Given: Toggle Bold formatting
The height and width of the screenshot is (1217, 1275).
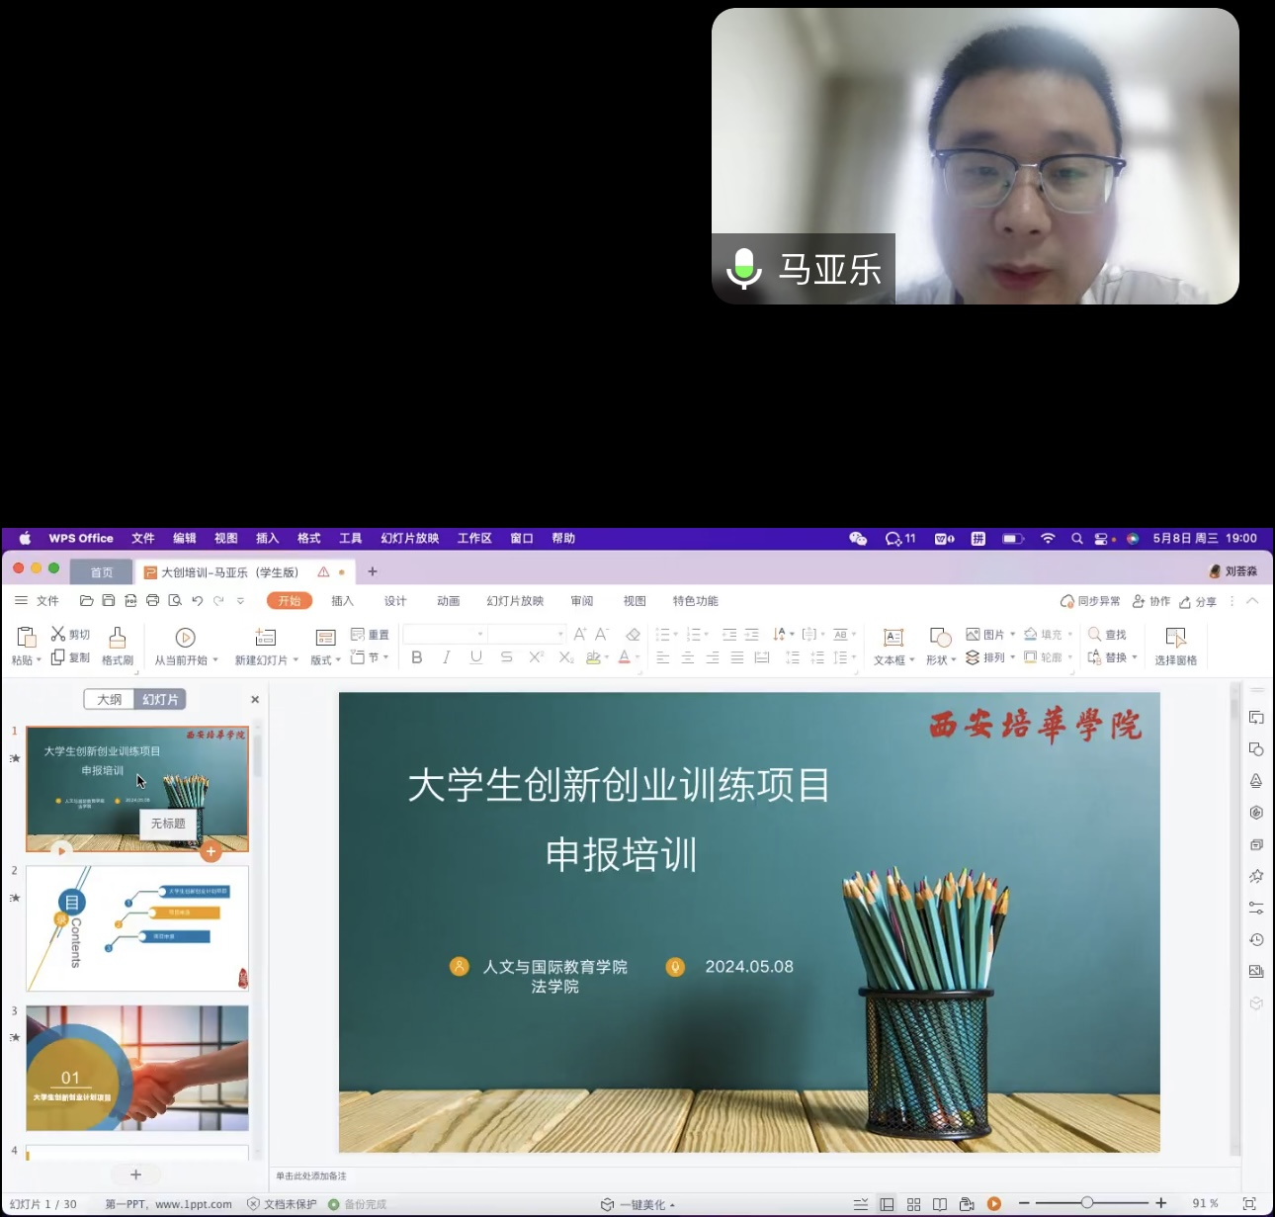Looking at the screenshot, I should pyautogui.click(x=417, y=657).
